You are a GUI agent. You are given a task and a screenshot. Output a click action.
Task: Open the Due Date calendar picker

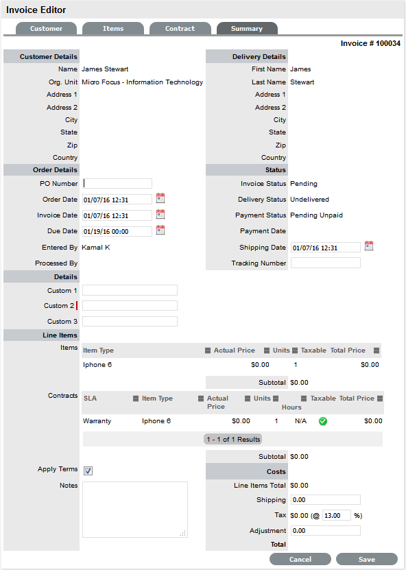(161, 231)
